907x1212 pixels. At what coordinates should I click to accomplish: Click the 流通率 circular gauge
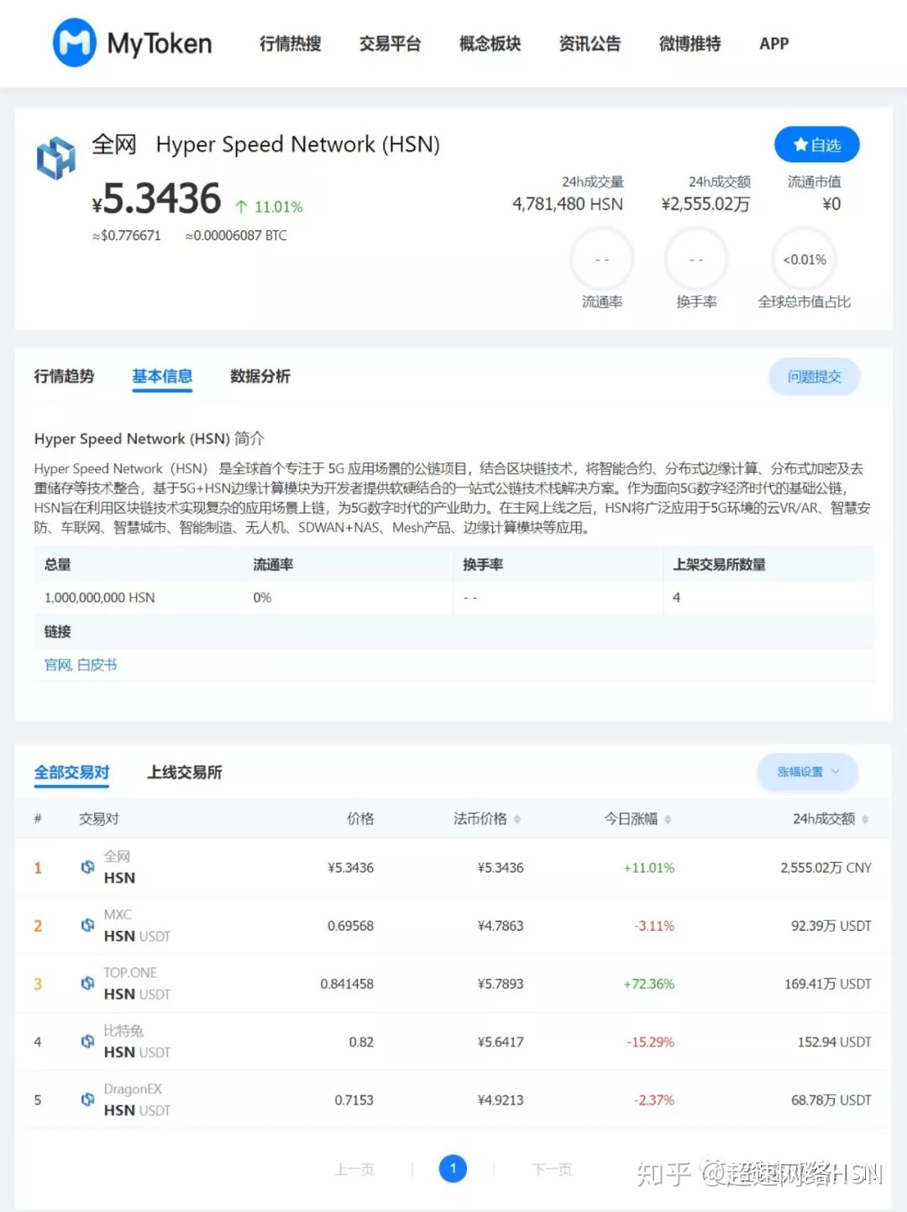click(x=602, y=259)
